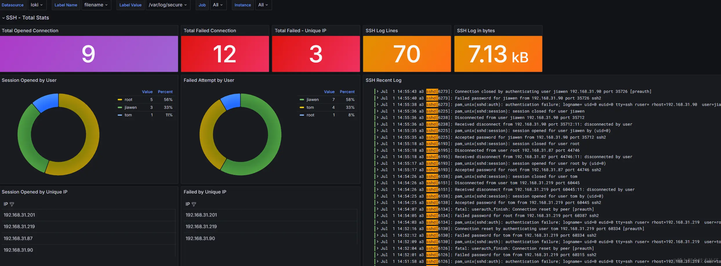
Task: Expand the 14:54:05 Failed password for root log line
Action: pyautogui.click(x=377, y=216)
